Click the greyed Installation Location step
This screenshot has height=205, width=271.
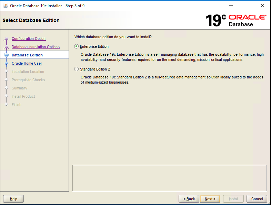tap(28, 72)
